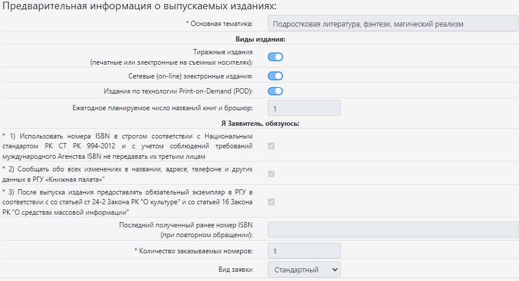Disable Сетевые (on-line) электронные издания switch
The width and height of the screenshot is (519, 281).
pos(275,76)
